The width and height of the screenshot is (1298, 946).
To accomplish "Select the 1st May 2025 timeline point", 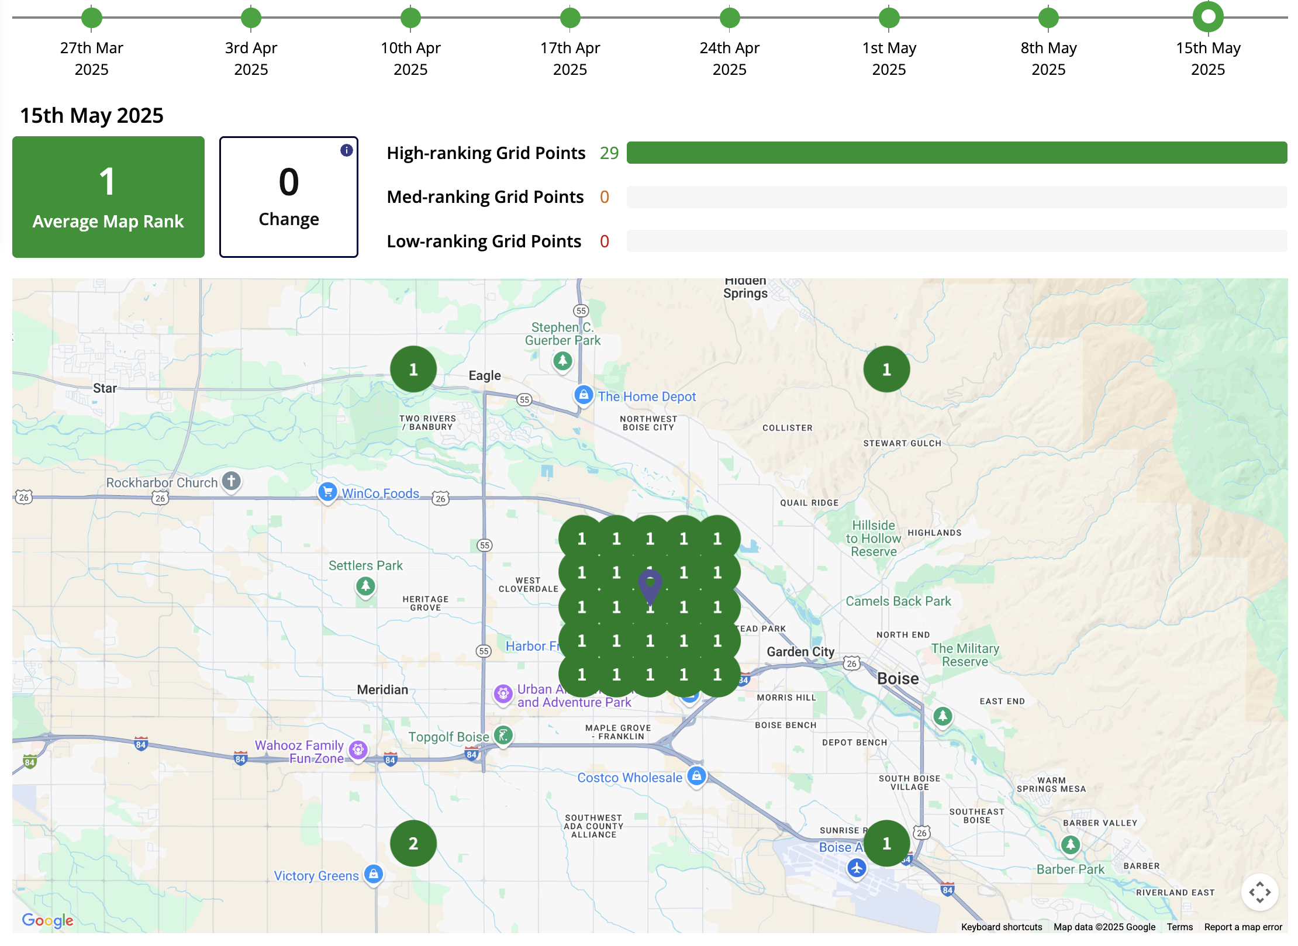I will click(x=889, y=18).
